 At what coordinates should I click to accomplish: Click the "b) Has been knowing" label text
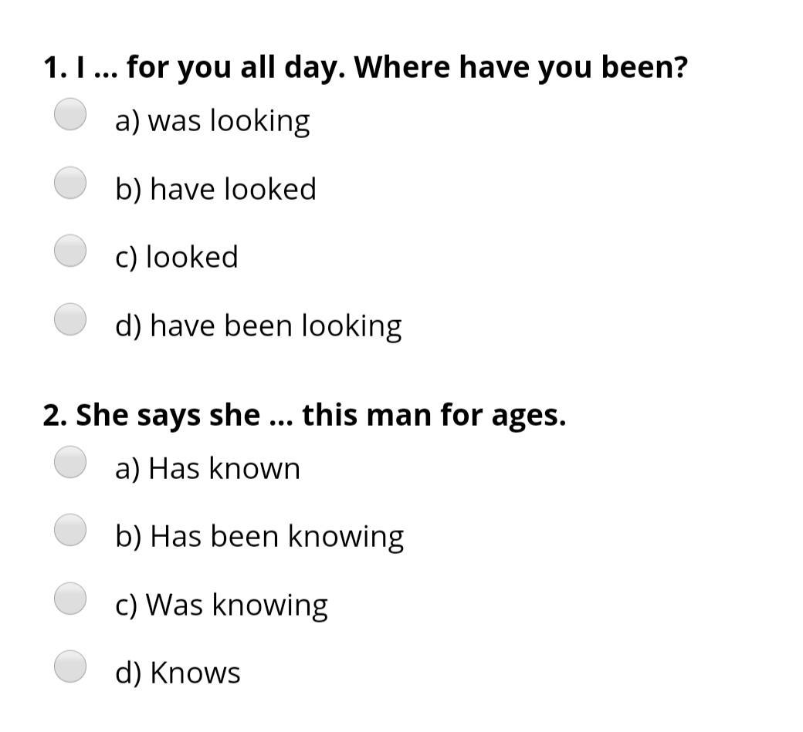pos(259,538)
